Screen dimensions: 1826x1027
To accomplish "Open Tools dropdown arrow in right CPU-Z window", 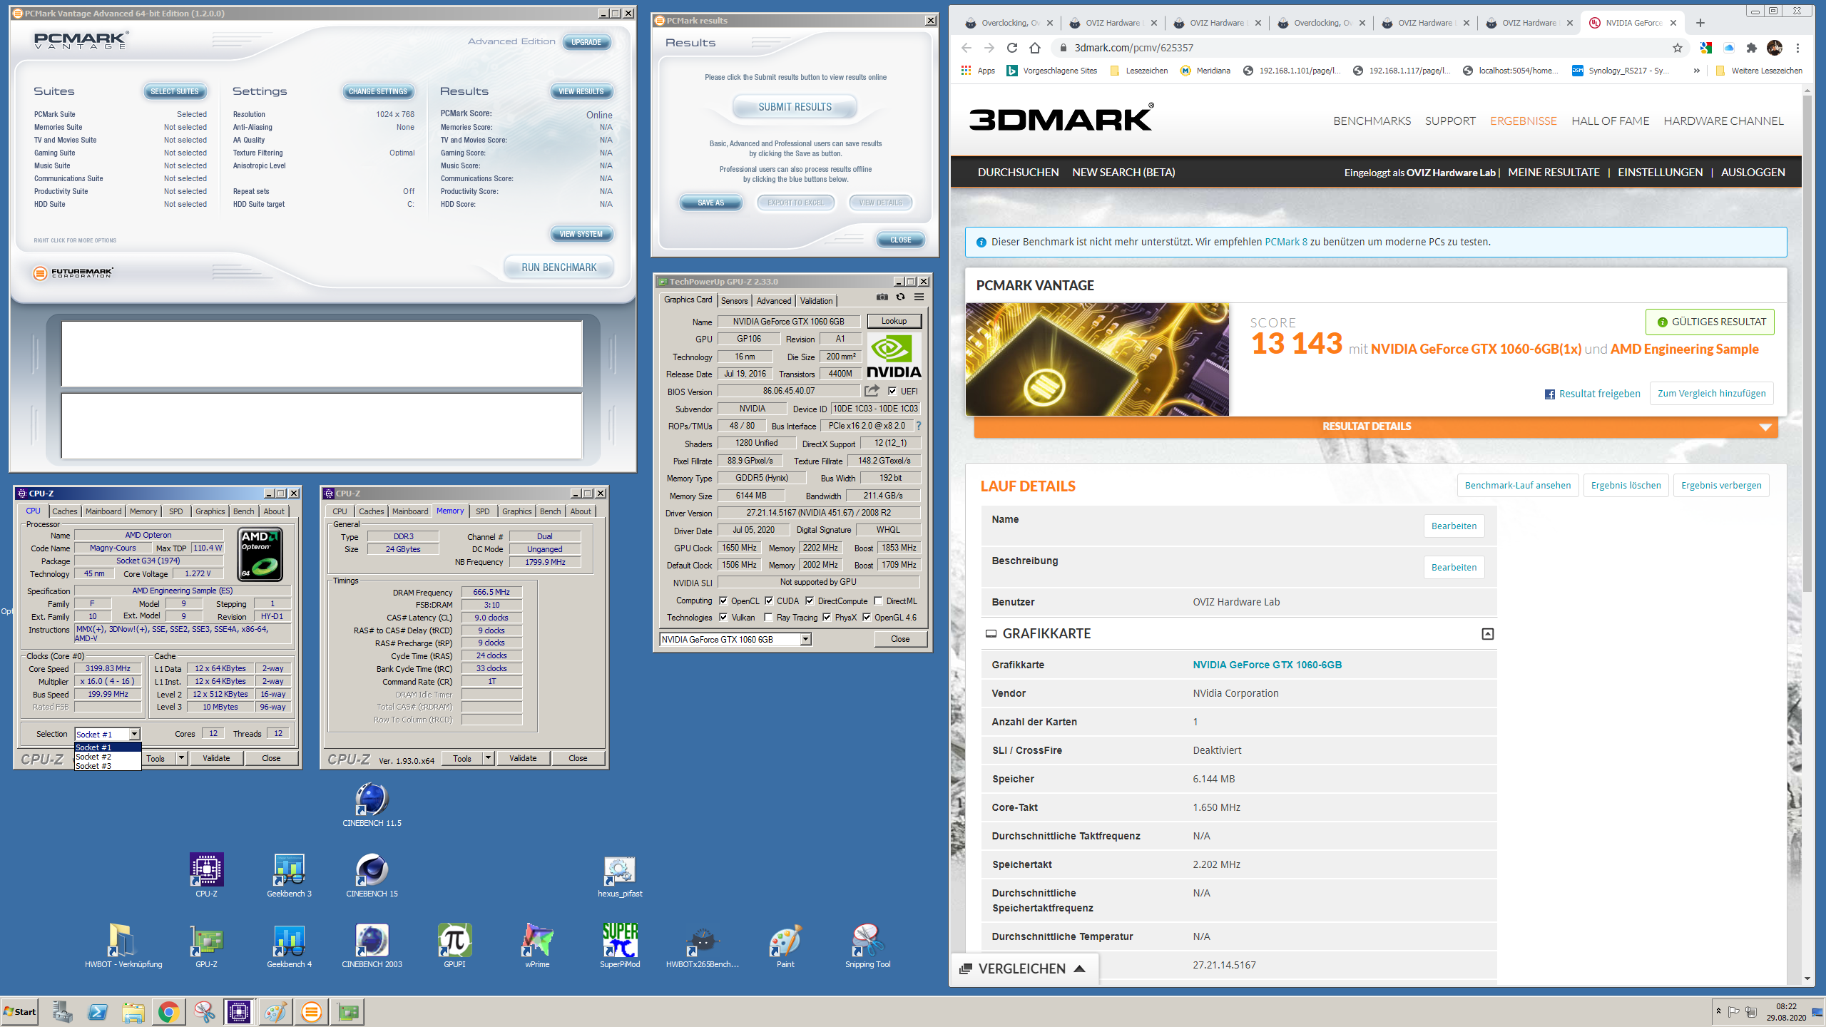I will (488, 758).
